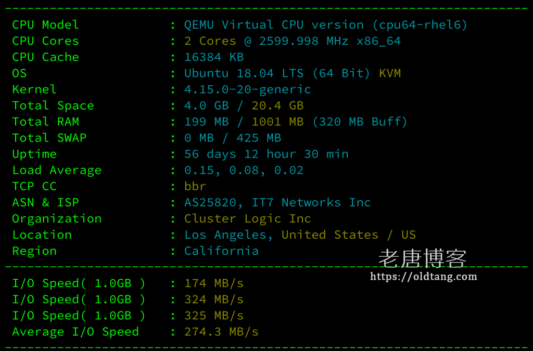Click the California region value

(221, 251)
